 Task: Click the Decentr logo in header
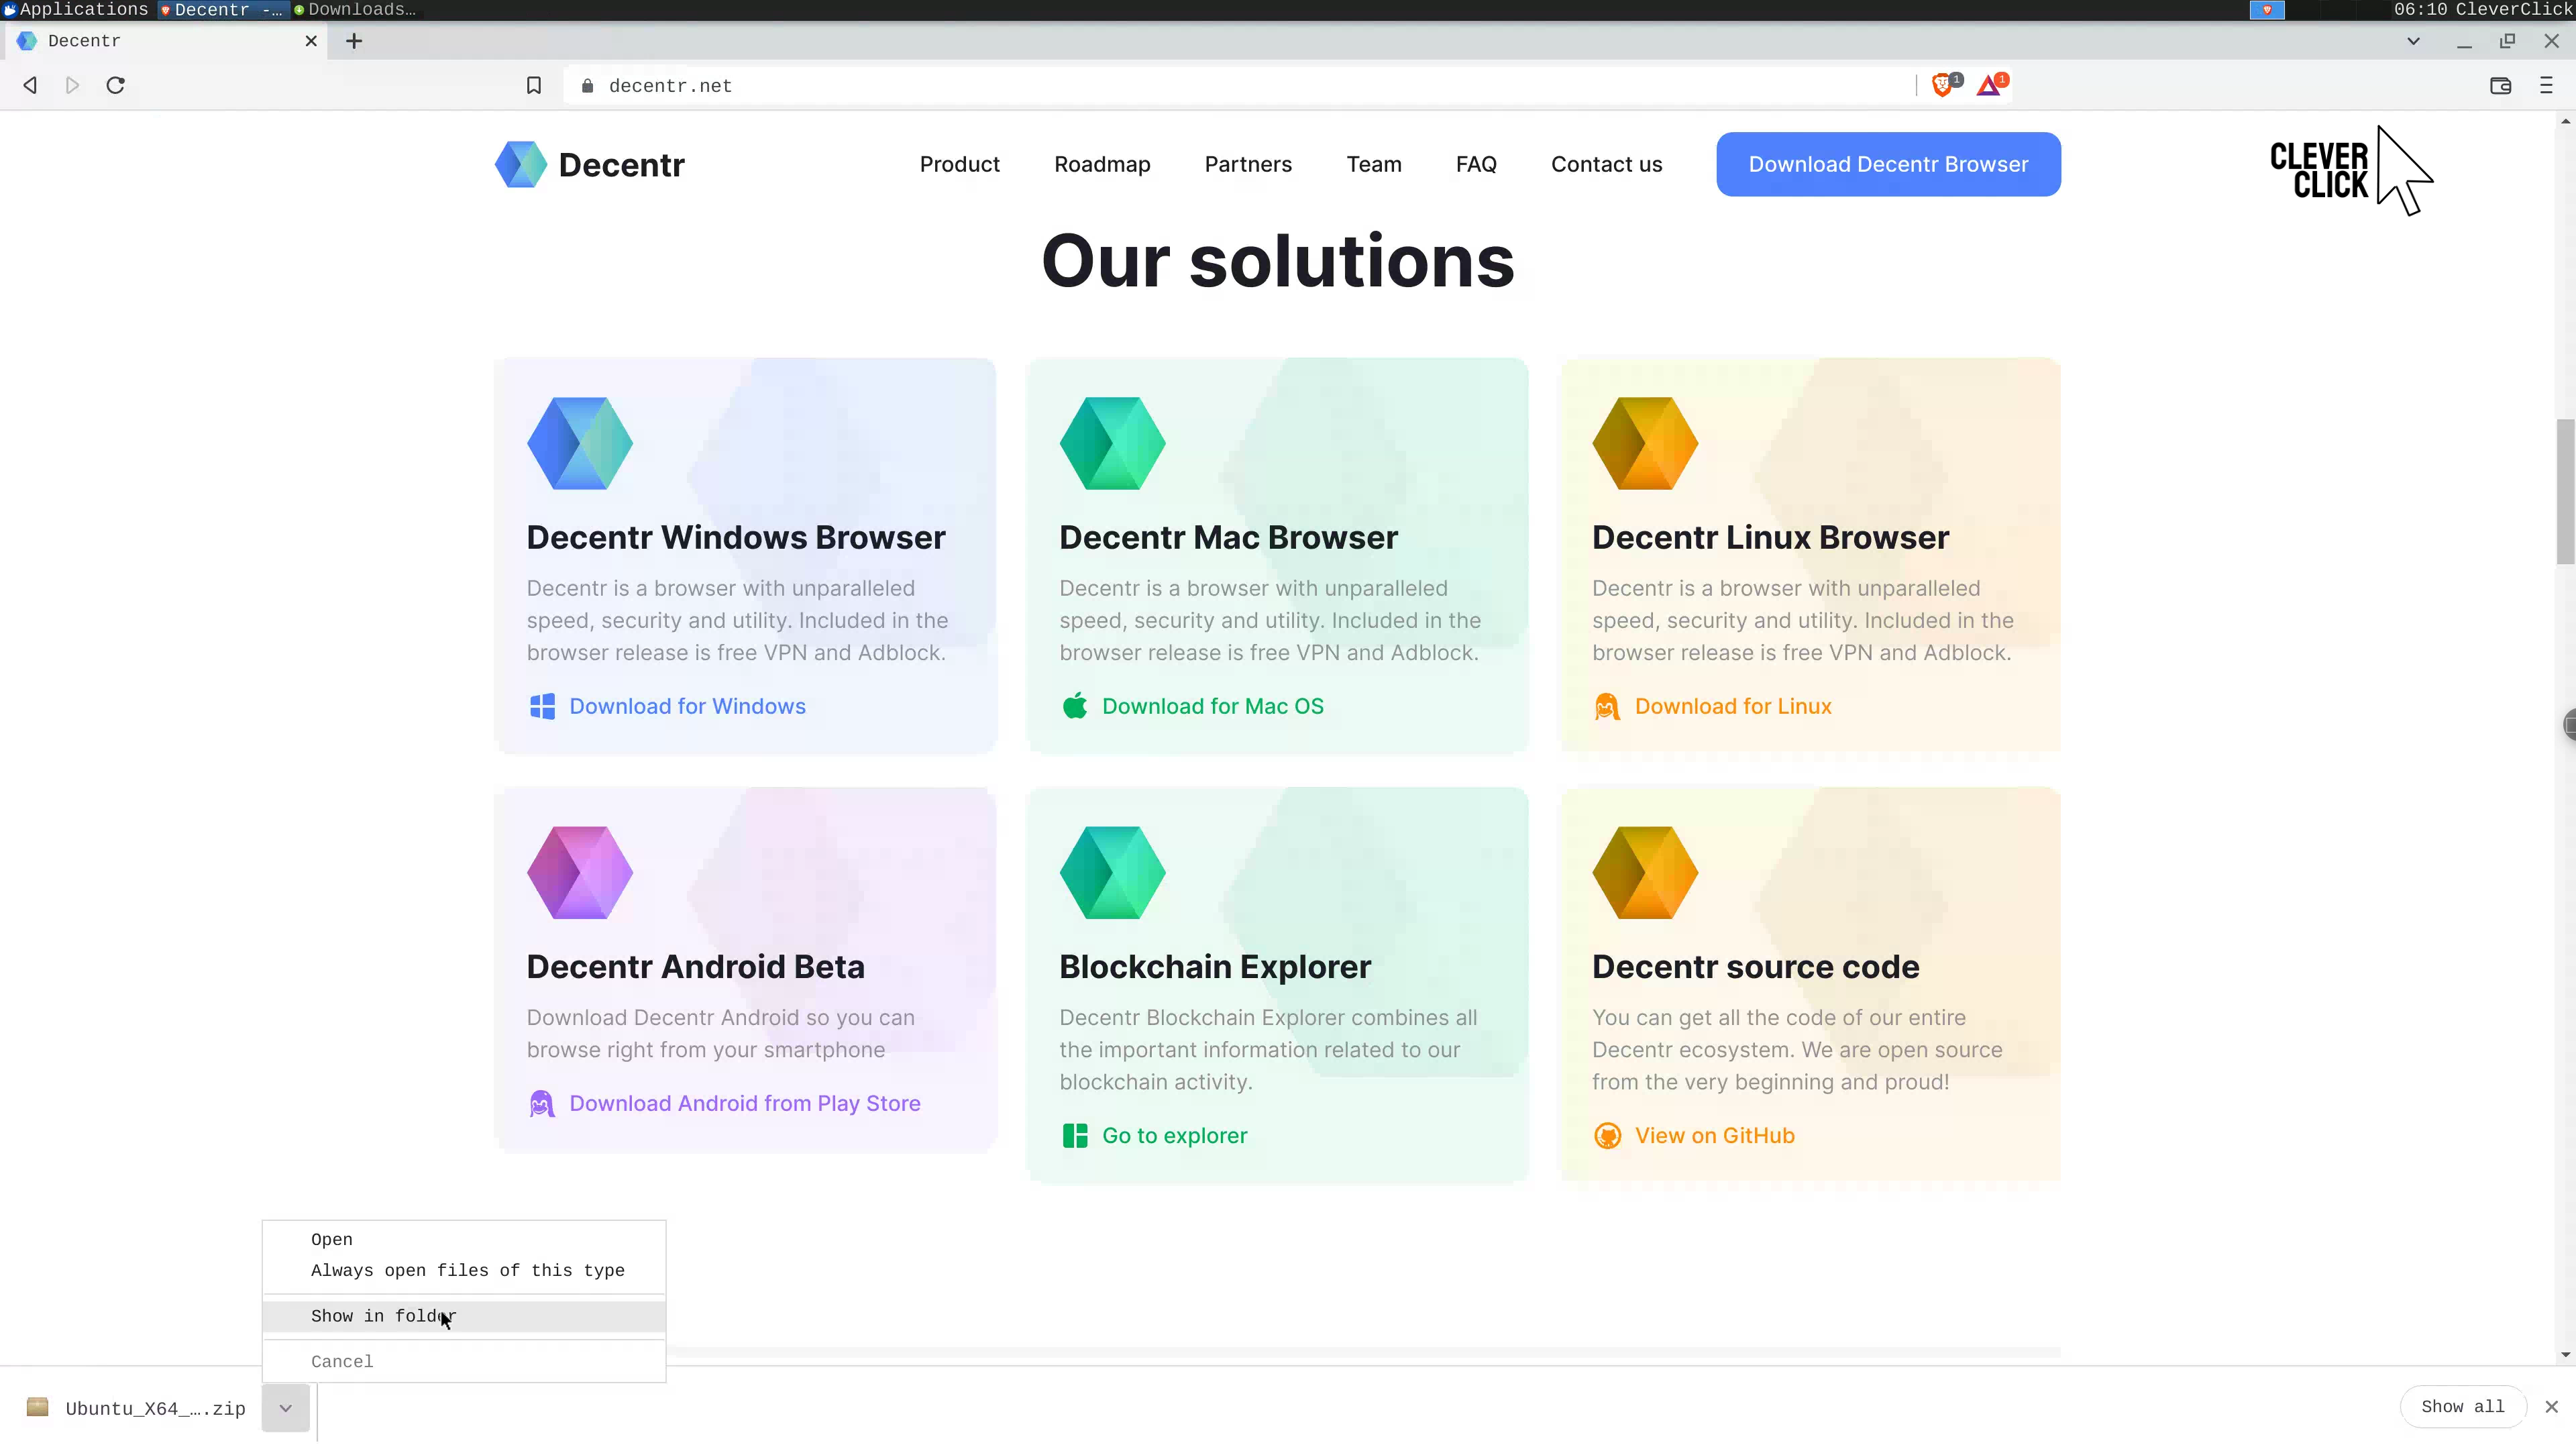tap(590, 164)
